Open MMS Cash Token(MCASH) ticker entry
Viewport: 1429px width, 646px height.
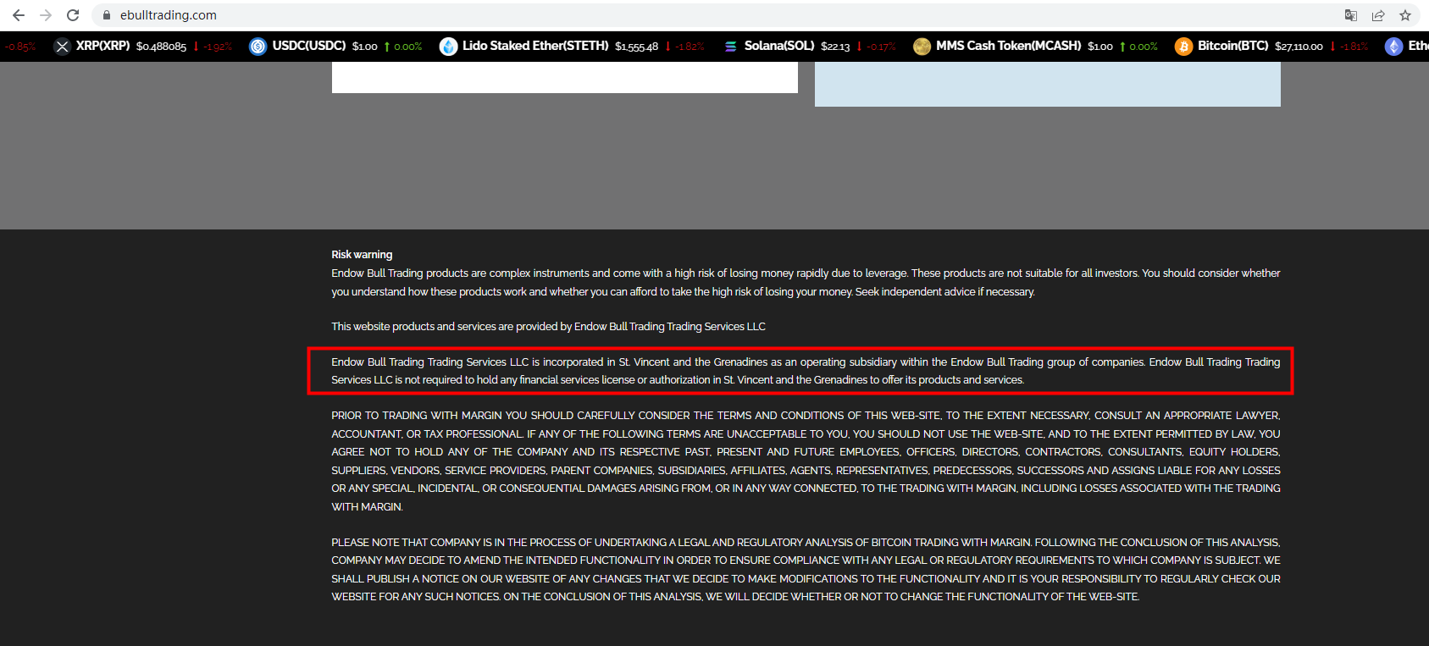pyautogui.click(x=1009, y=46)
